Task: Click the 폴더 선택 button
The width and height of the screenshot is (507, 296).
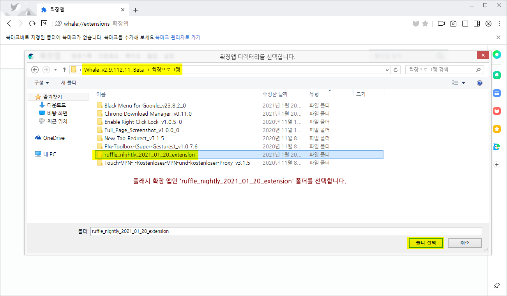Action: pyautogui.click(x=426, y=243)
